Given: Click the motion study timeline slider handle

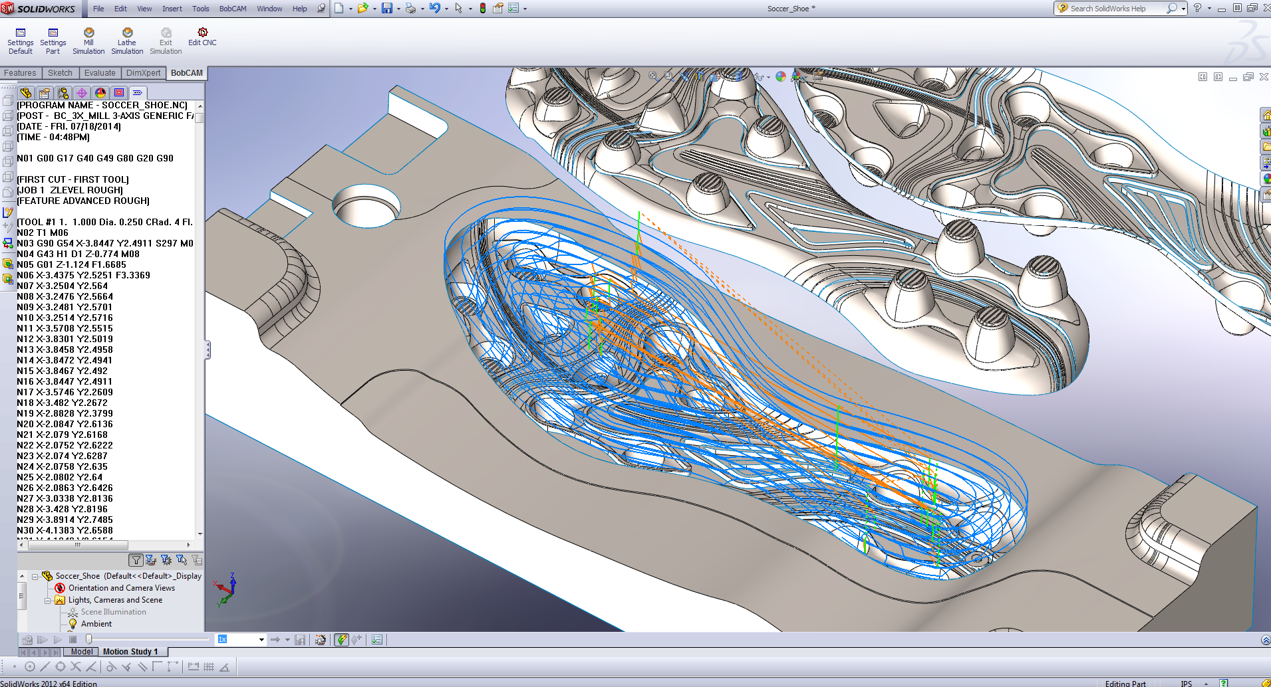Looking at the screenshot, I should (89, 639).
